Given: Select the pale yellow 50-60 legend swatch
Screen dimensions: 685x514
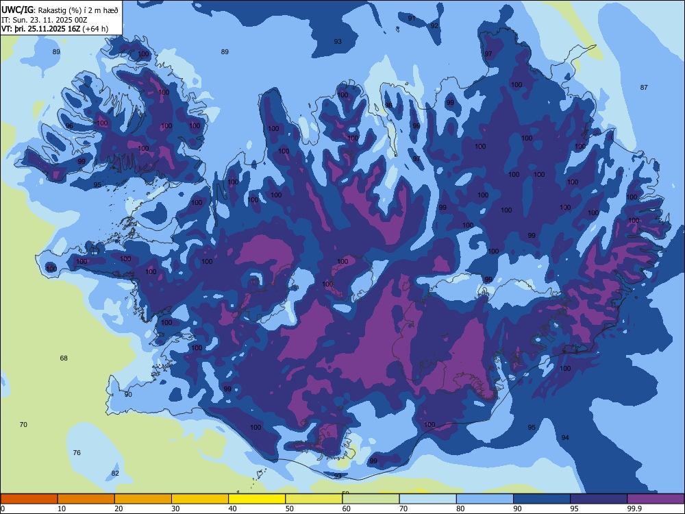Looking at the screenshot, I should tap(314, 499).
